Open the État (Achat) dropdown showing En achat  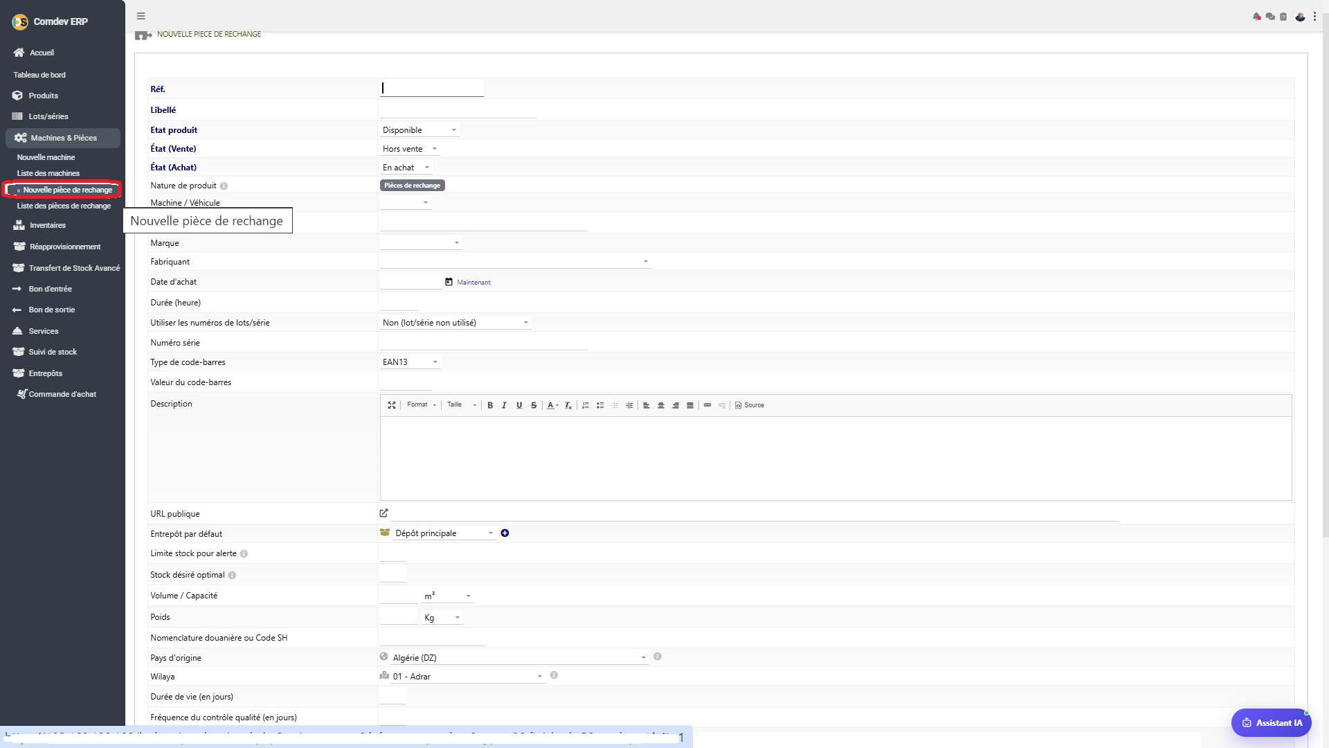click(x=406, y=168)
